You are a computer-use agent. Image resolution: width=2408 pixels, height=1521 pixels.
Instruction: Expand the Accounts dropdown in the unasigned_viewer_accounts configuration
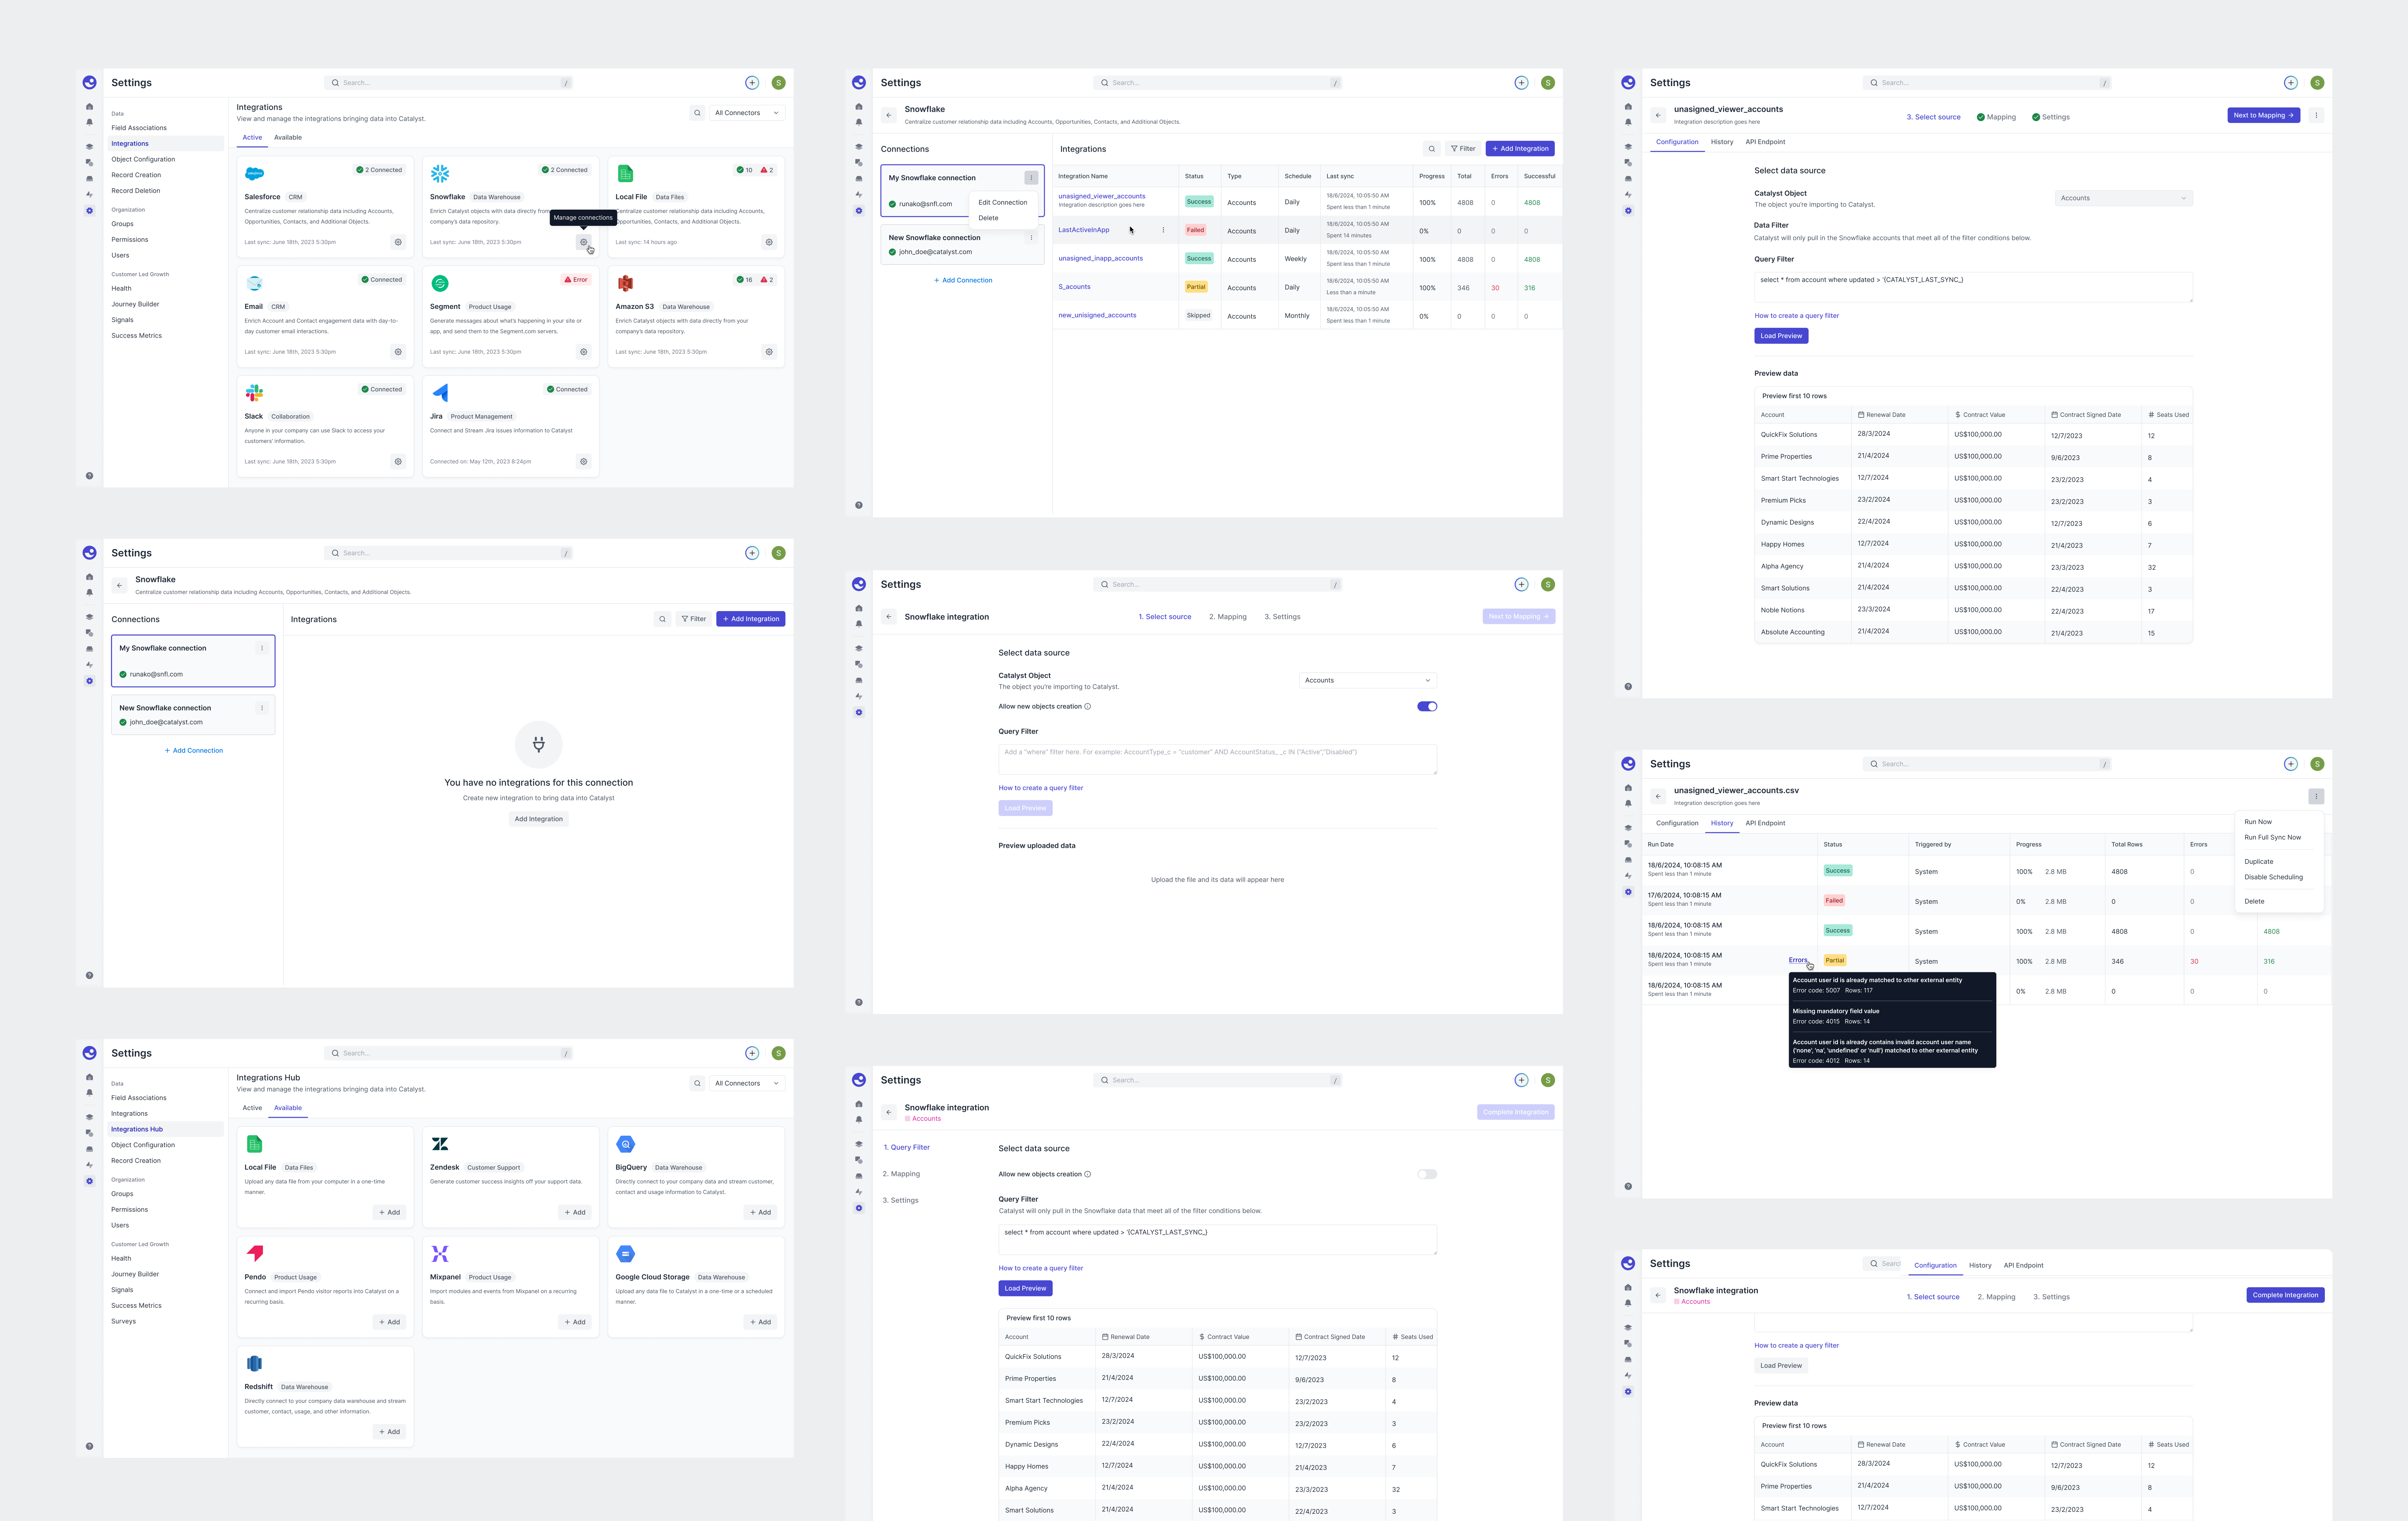click(2124, 198)
